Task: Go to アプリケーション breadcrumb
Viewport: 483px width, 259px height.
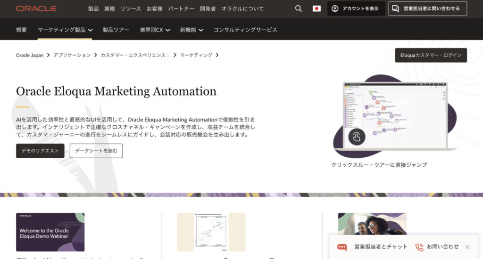Action: pos(72,55)
